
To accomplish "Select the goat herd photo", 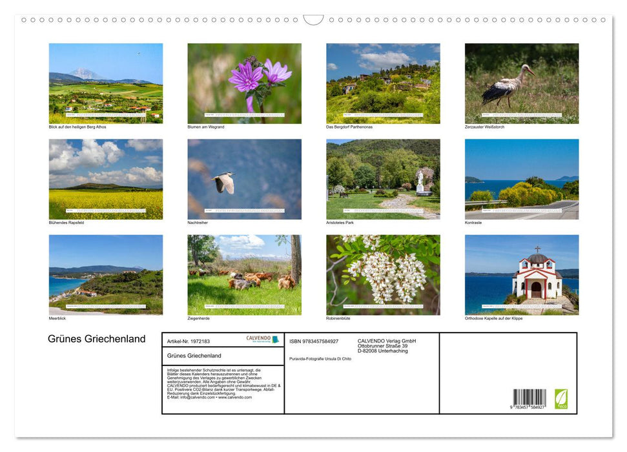I will 244,274.
